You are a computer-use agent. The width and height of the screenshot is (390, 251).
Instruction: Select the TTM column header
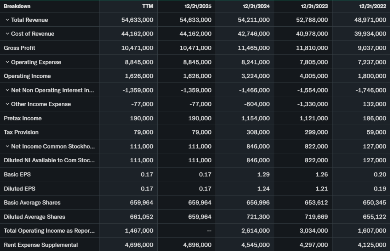pyautogui.click(x=147, y=6)
